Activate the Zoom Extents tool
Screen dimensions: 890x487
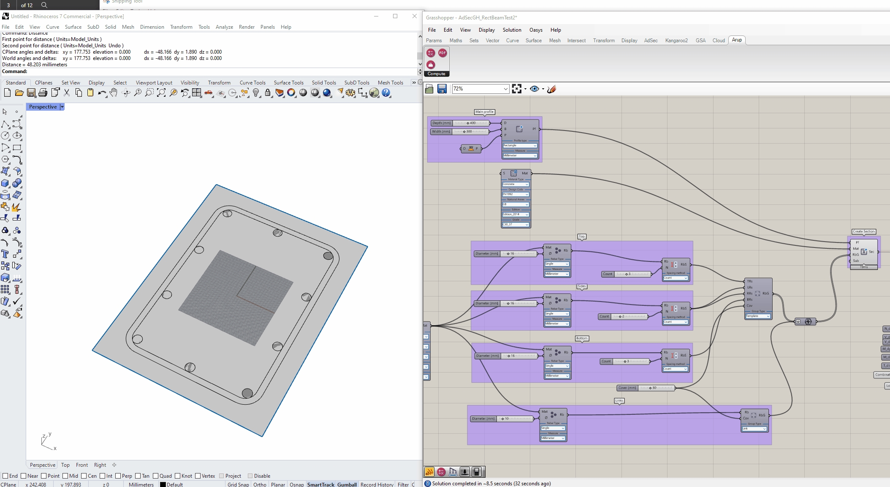[x=161, y=93]
